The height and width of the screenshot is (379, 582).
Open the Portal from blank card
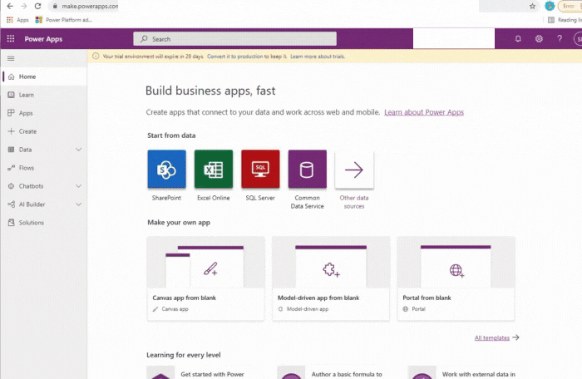pos(456,278)
